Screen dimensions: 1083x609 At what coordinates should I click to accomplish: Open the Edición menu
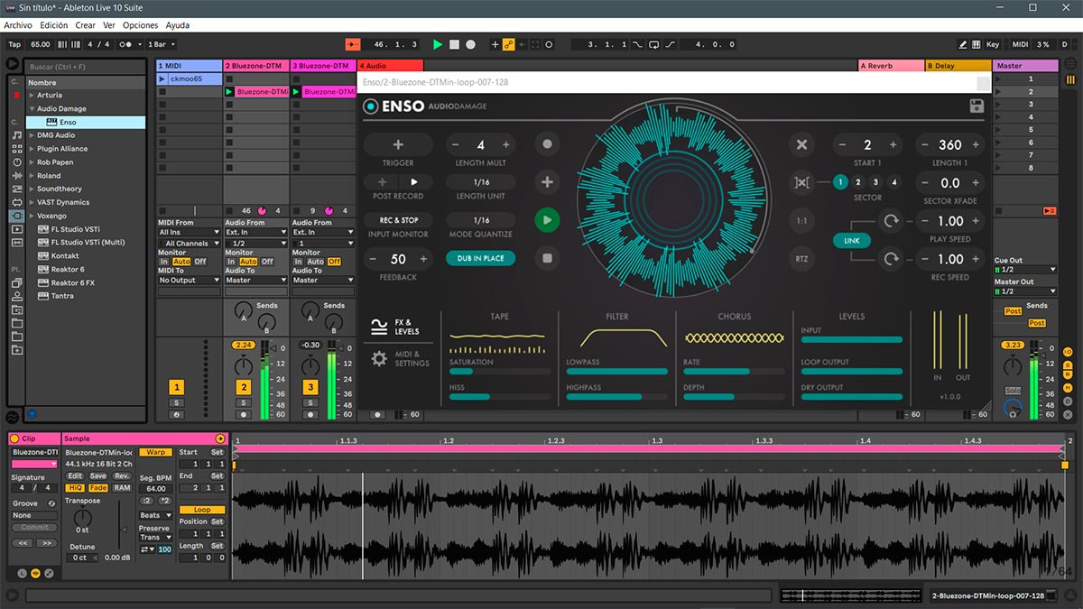tap(53, 25)
